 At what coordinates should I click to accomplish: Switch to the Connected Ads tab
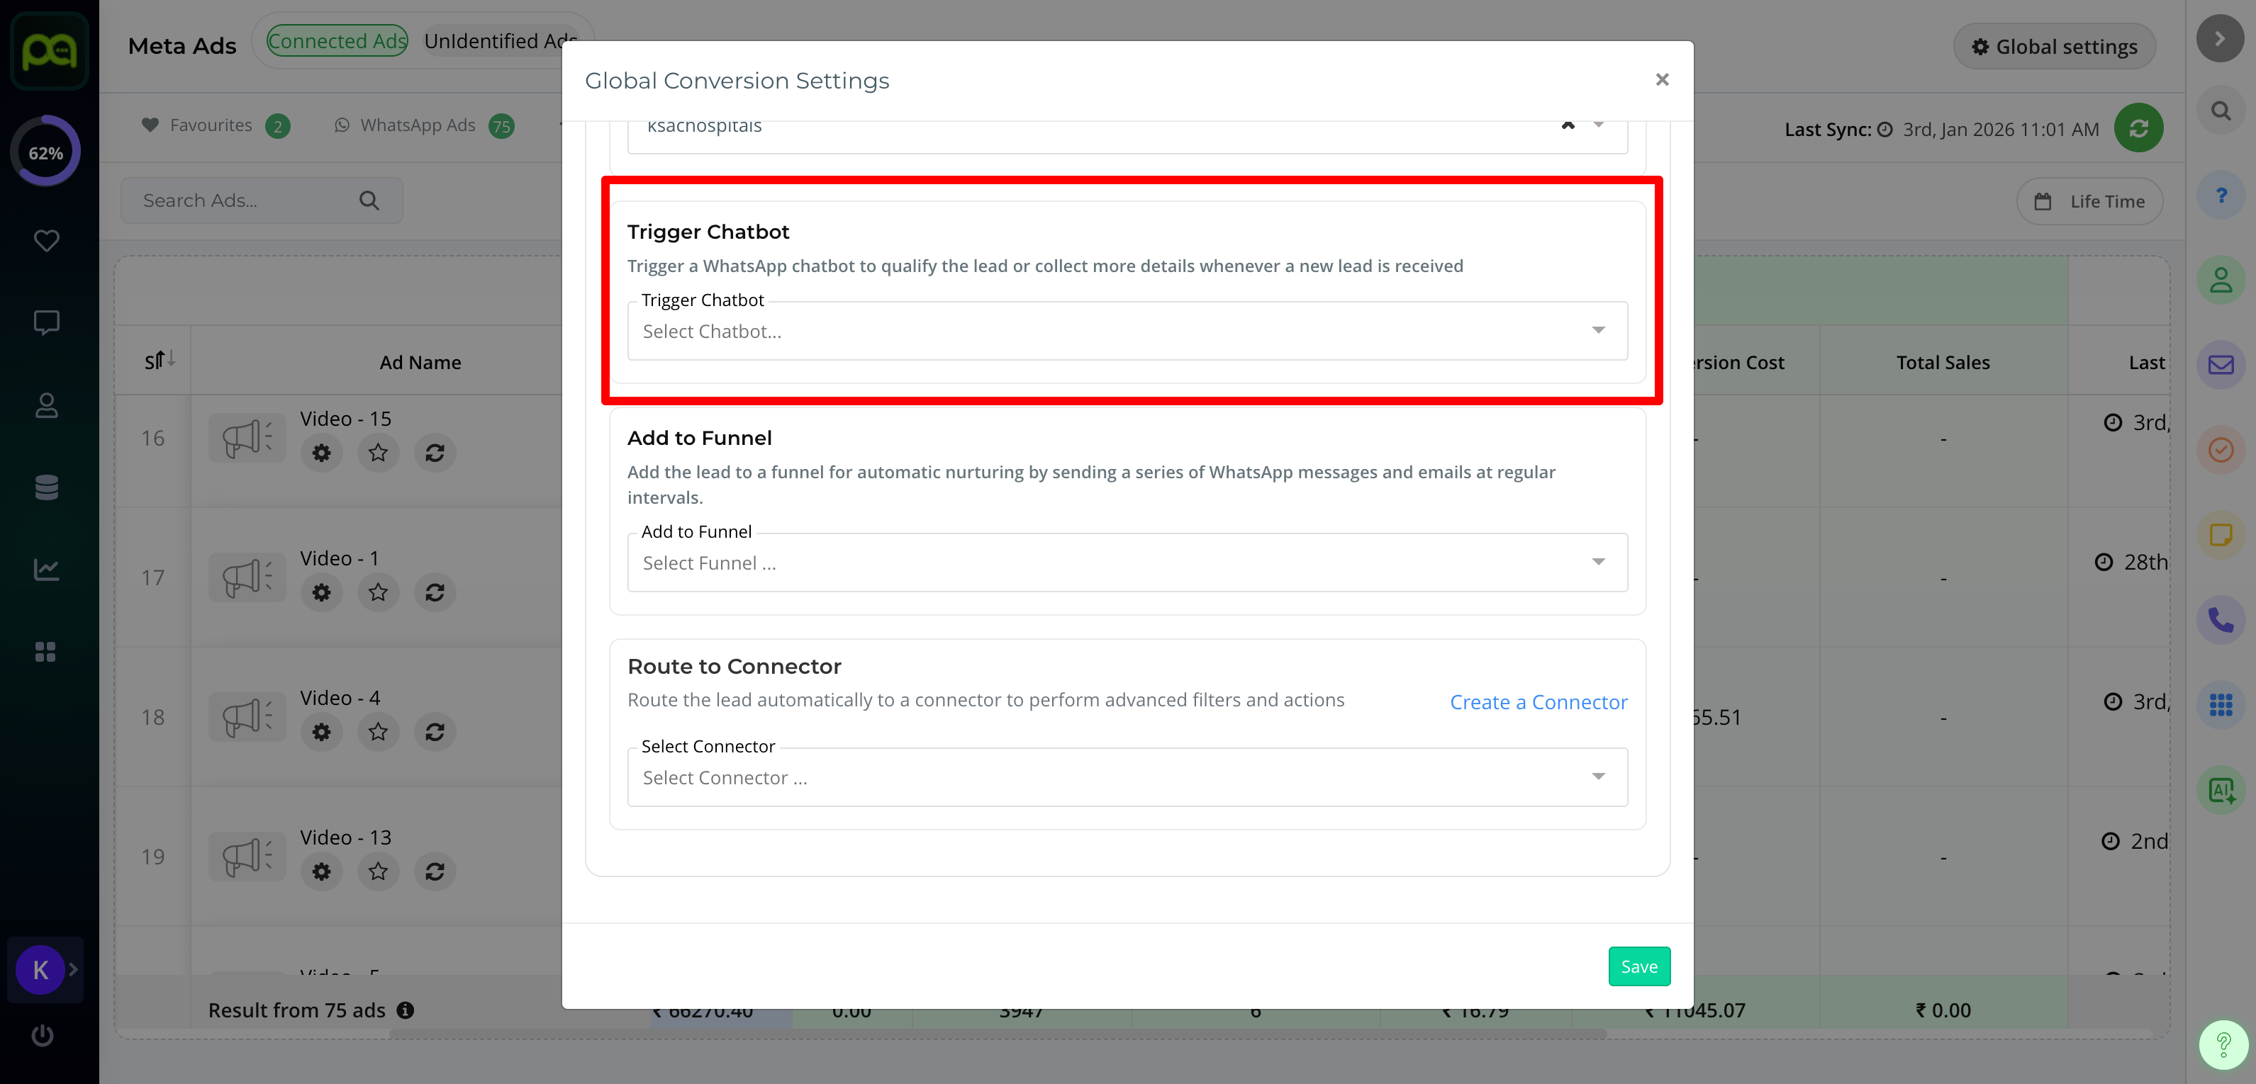pyautogui.click(x=337, y=41)
